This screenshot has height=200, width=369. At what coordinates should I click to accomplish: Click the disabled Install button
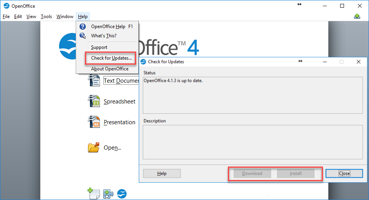click(296, 173)
